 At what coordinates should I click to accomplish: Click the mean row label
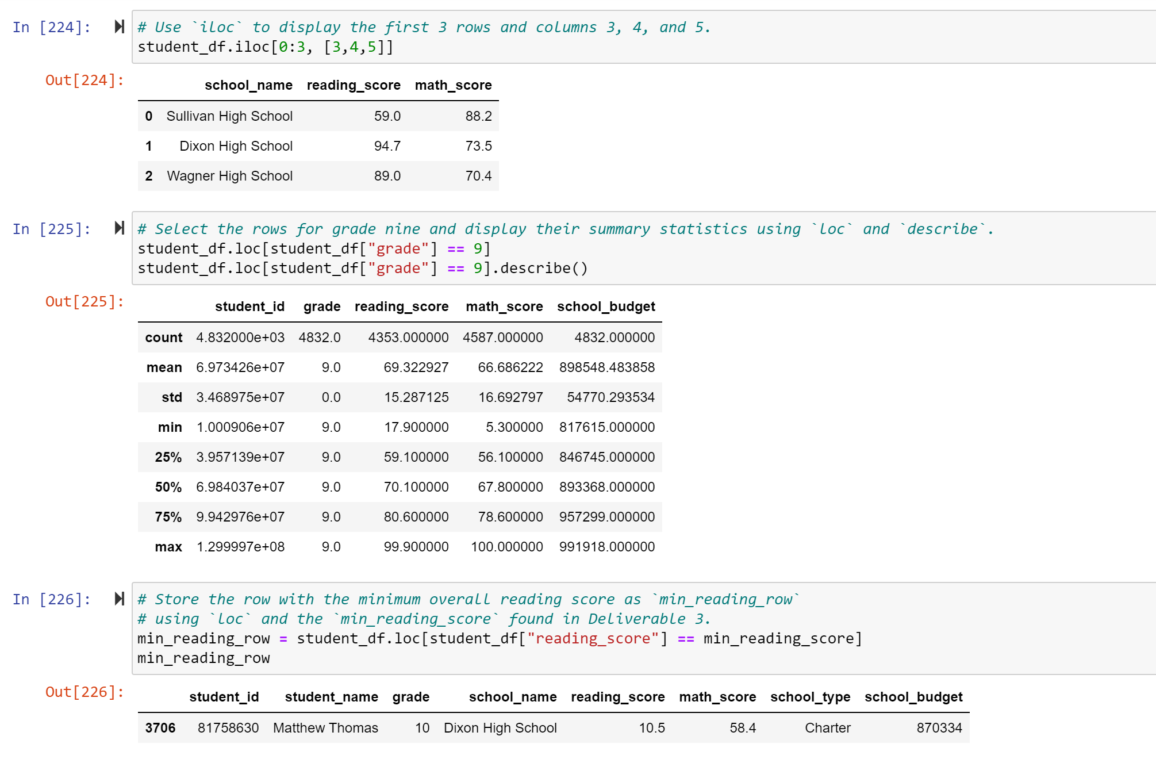pyautogui.click(x=164, y=367)
